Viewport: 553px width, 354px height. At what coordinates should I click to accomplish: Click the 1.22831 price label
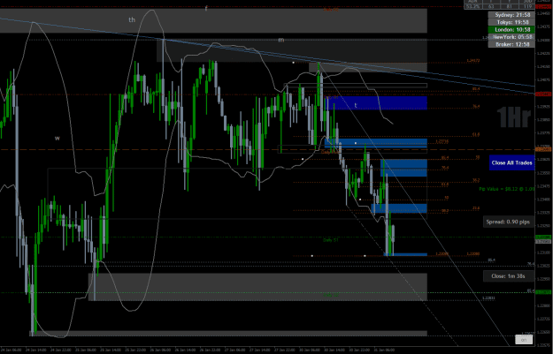(x=488, y=298)
